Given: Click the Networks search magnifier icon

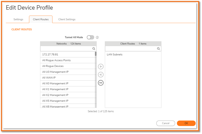Looking at the screenshot, I should [x=94, y=48].
